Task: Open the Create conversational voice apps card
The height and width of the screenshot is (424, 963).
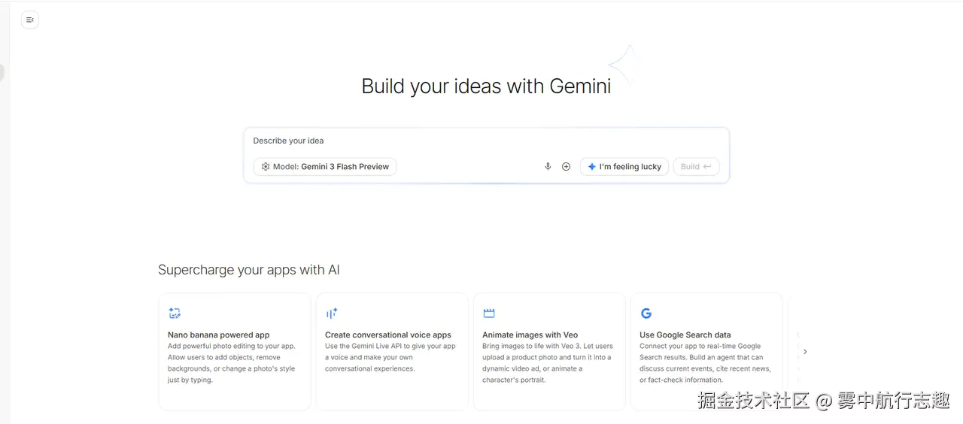Action: [392, 352]
